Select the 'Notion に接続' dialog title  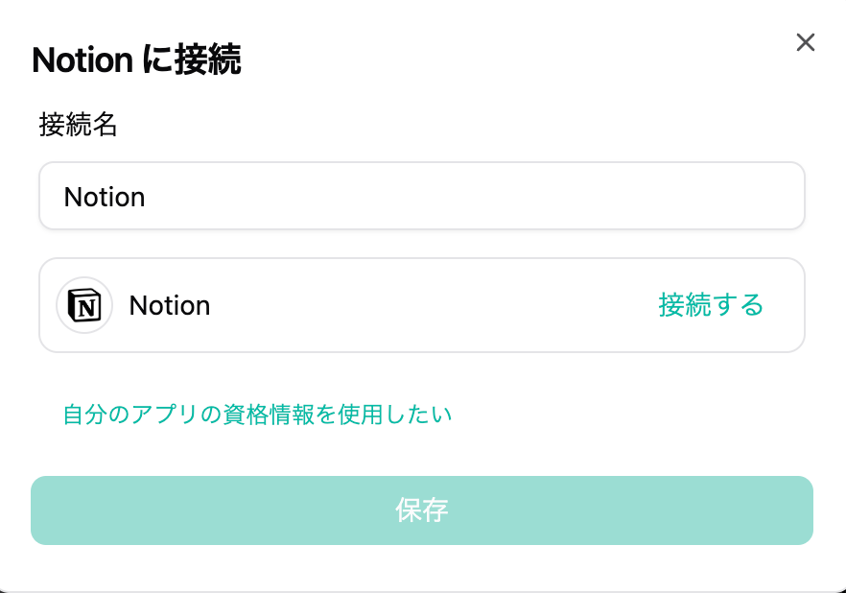coord(136,60)
